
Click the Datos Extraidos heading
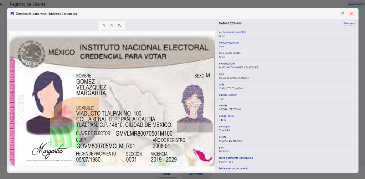(x=230, y=23)
